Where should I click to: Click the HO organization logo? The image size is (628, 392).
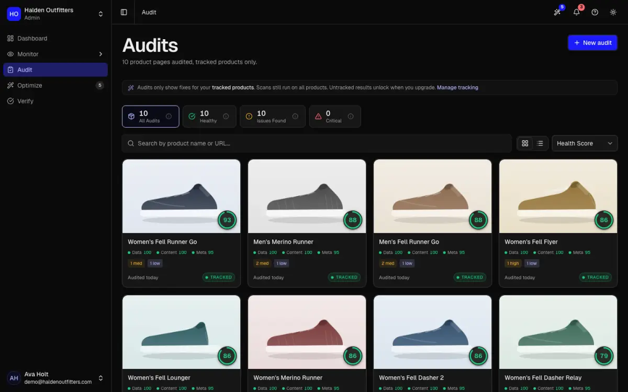[x=14, y=14]
